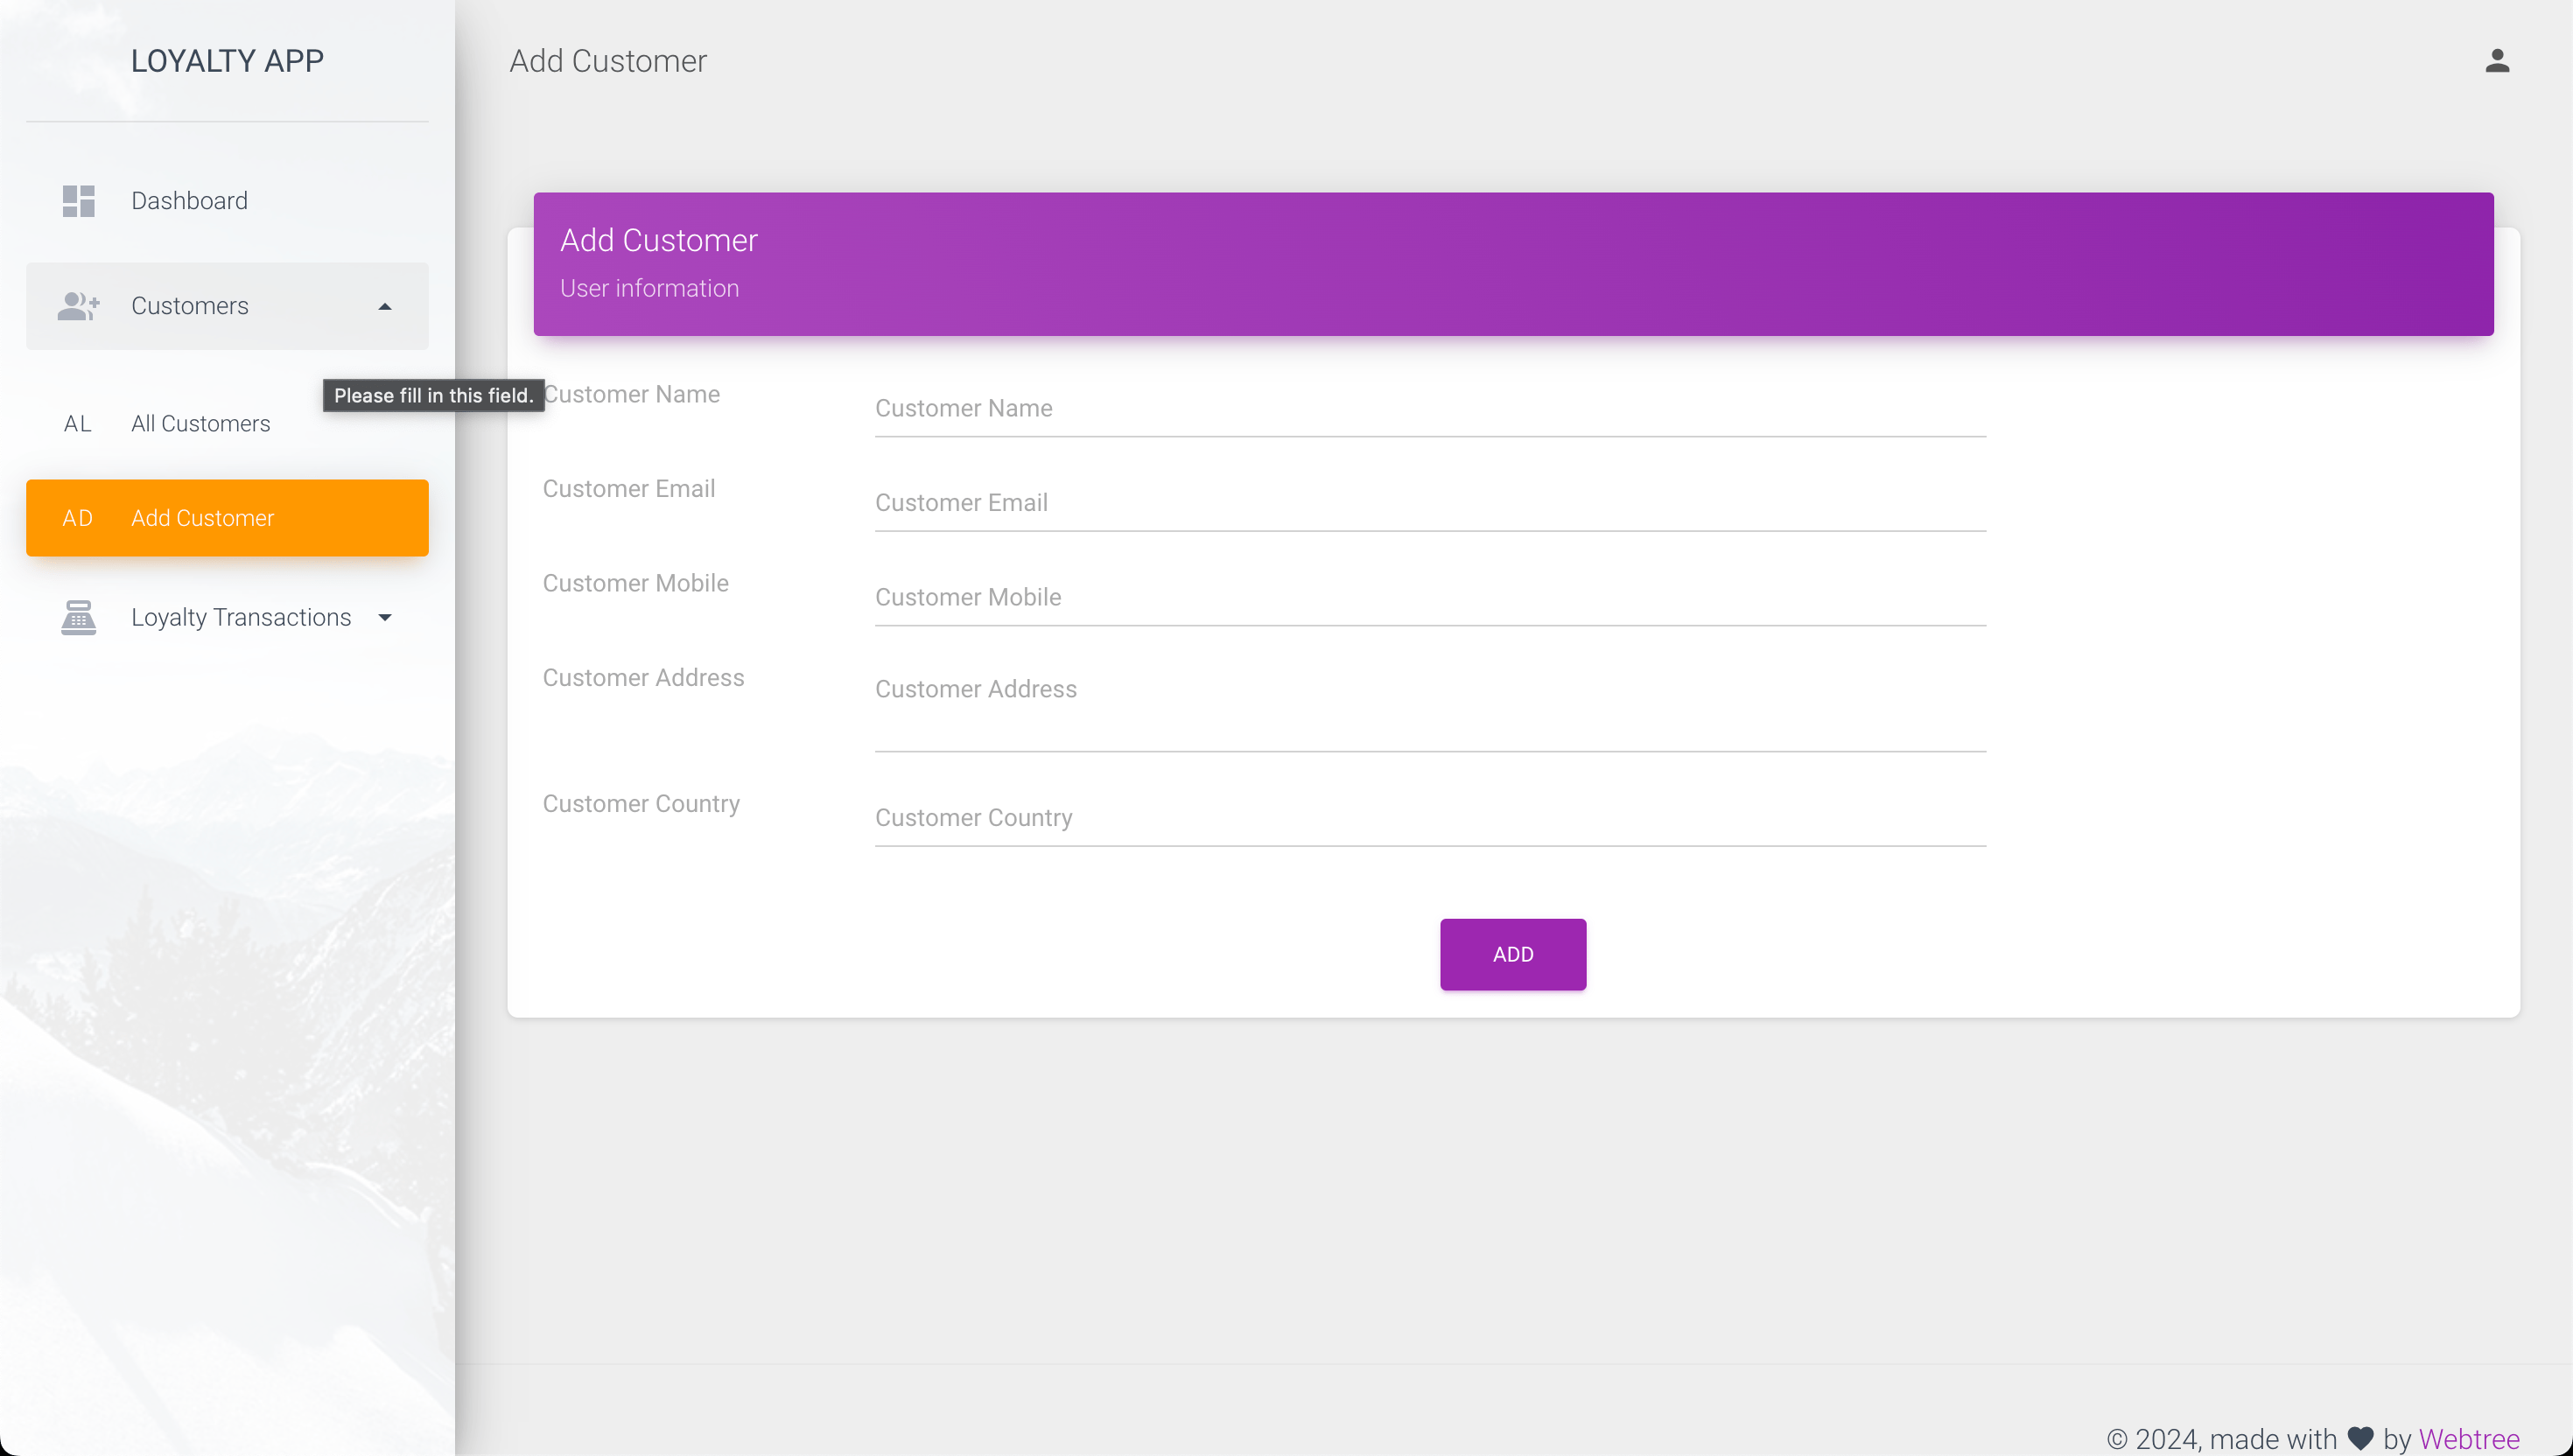Screen dimensions: 2573x1456
Task: Click the 'Please fill in this field.' tooltip
Action: click(x=434, y=396)
